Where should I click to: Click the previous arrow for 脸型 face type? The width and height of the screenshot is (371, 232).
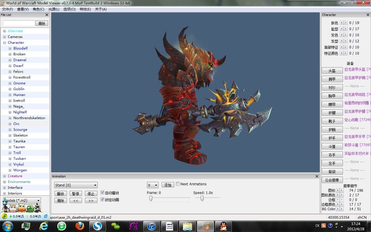(x=342, y=29)
